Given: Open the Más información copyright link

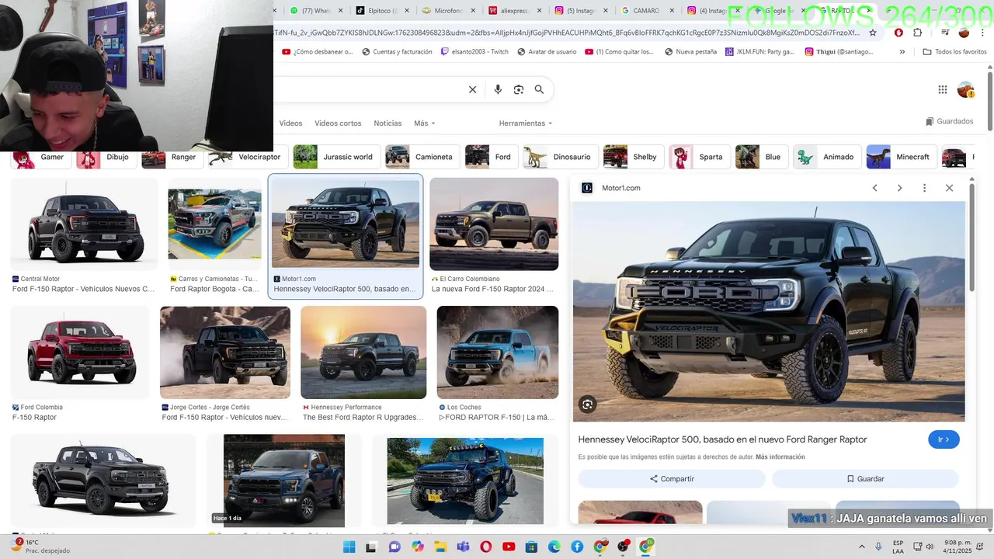Looking at the screenshot, I should tap(780, 457).
